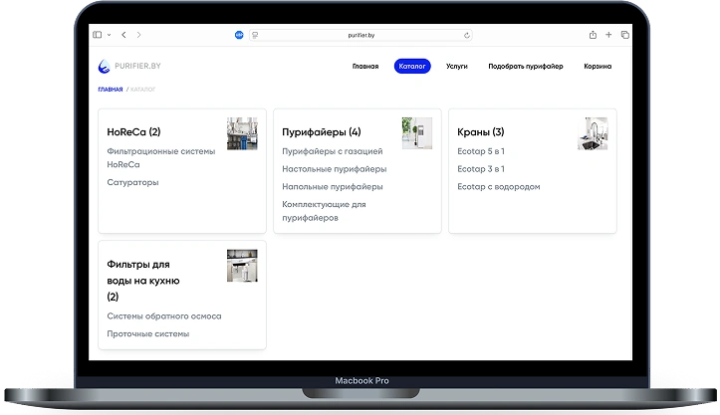The image size is (720, 415).
Task: Open the Корзина cart link
Action: 598,67
